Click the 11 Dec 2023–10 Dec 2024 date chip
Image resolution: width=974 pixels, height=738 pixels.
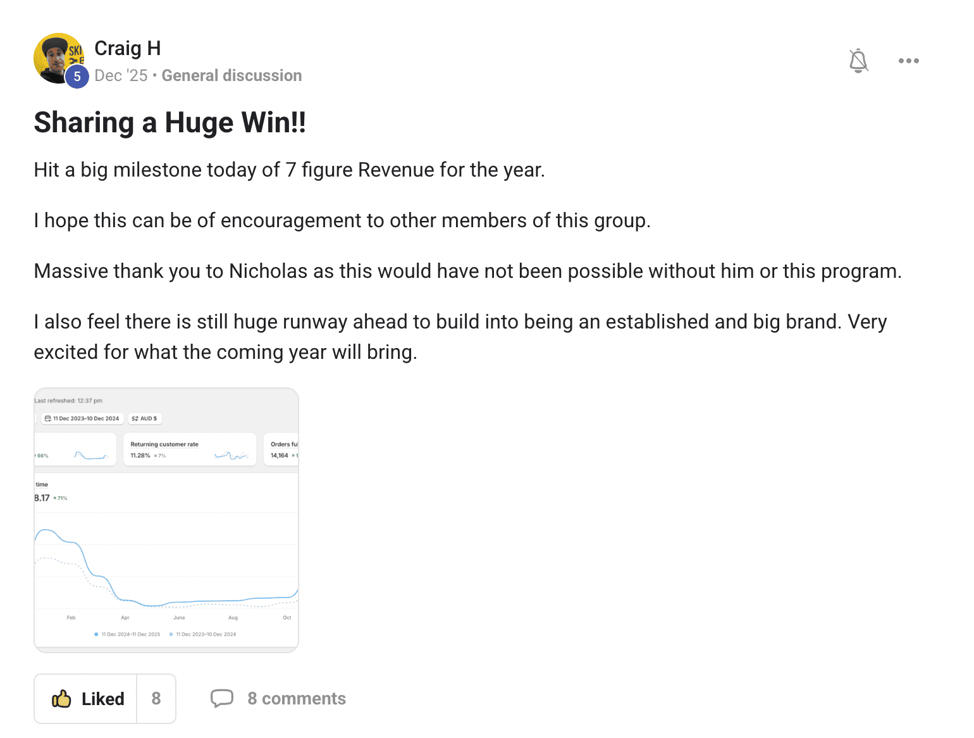click(x=83, y=418)
